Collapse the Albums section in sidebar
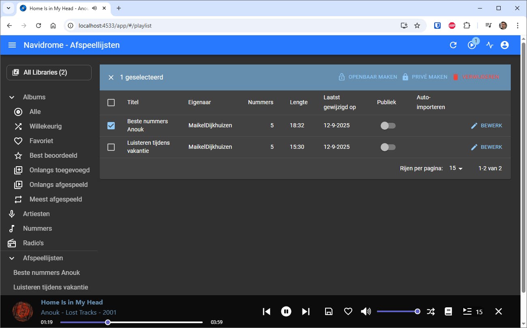Viewport: 527px width, 328px height. point(12,97)
